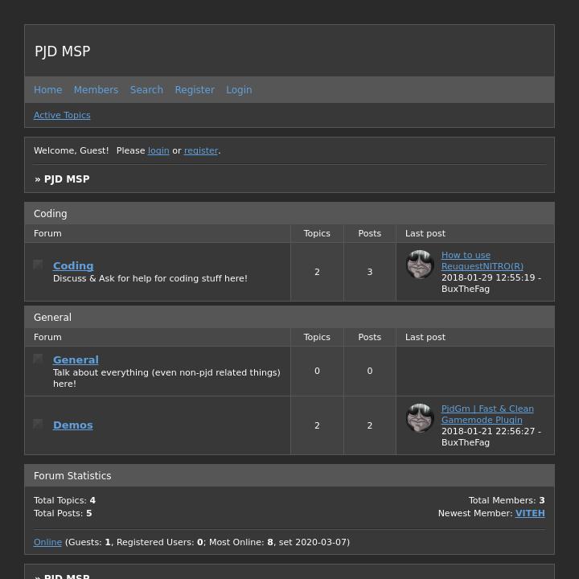Open the Home menu item
The width and height of the screenshot is (579, 579).
(47, 90)
